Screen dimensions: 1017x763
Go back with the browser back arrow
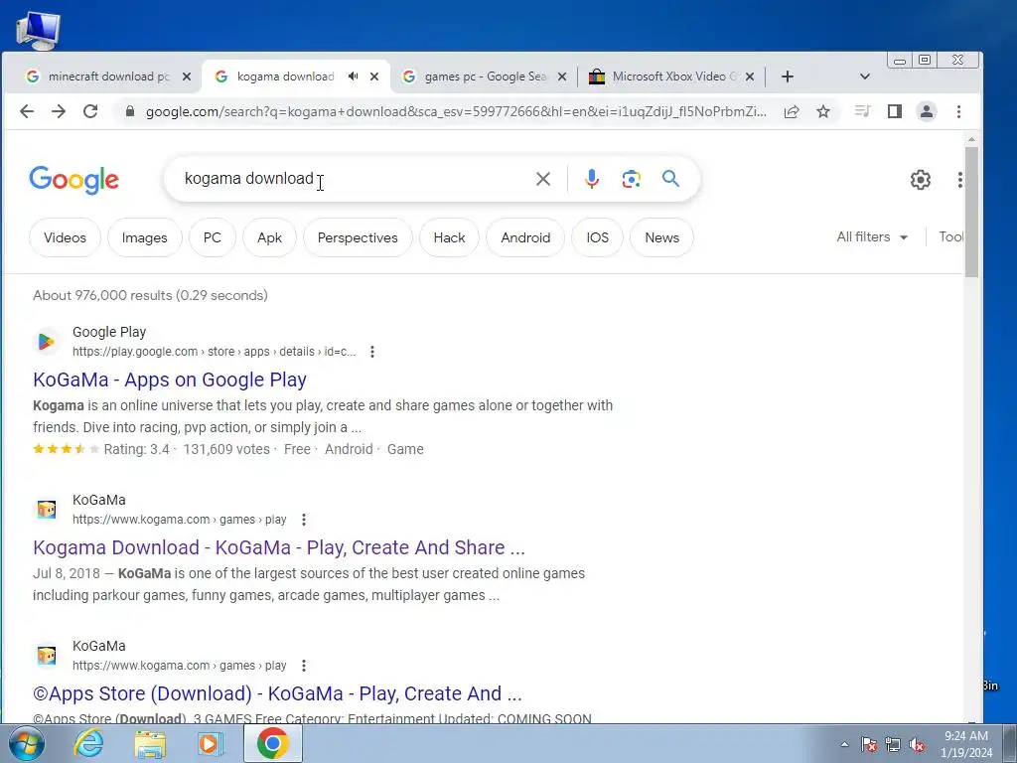tap(27, 111)
